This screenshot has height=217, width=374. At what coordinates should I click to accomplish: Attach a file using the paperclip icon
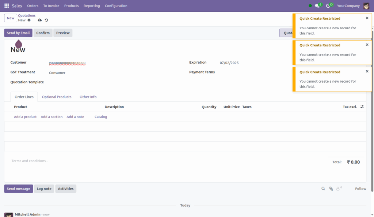click(x=331, y=188)
